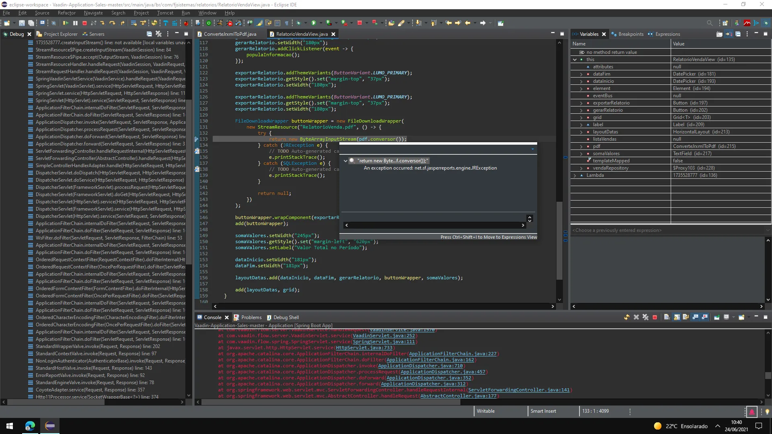This screenshot has height=434, width=772.
Task: Click the red Terminate button in main toolbar
Action: (84, 23)
